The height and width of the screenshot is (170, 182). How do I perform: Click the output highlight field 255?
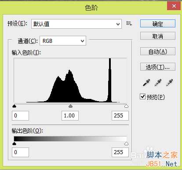click(x=120, y=152)
